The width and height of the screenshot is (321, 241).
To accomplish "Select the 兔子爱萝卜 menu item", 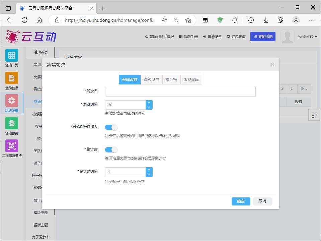I will click(41, 237).
